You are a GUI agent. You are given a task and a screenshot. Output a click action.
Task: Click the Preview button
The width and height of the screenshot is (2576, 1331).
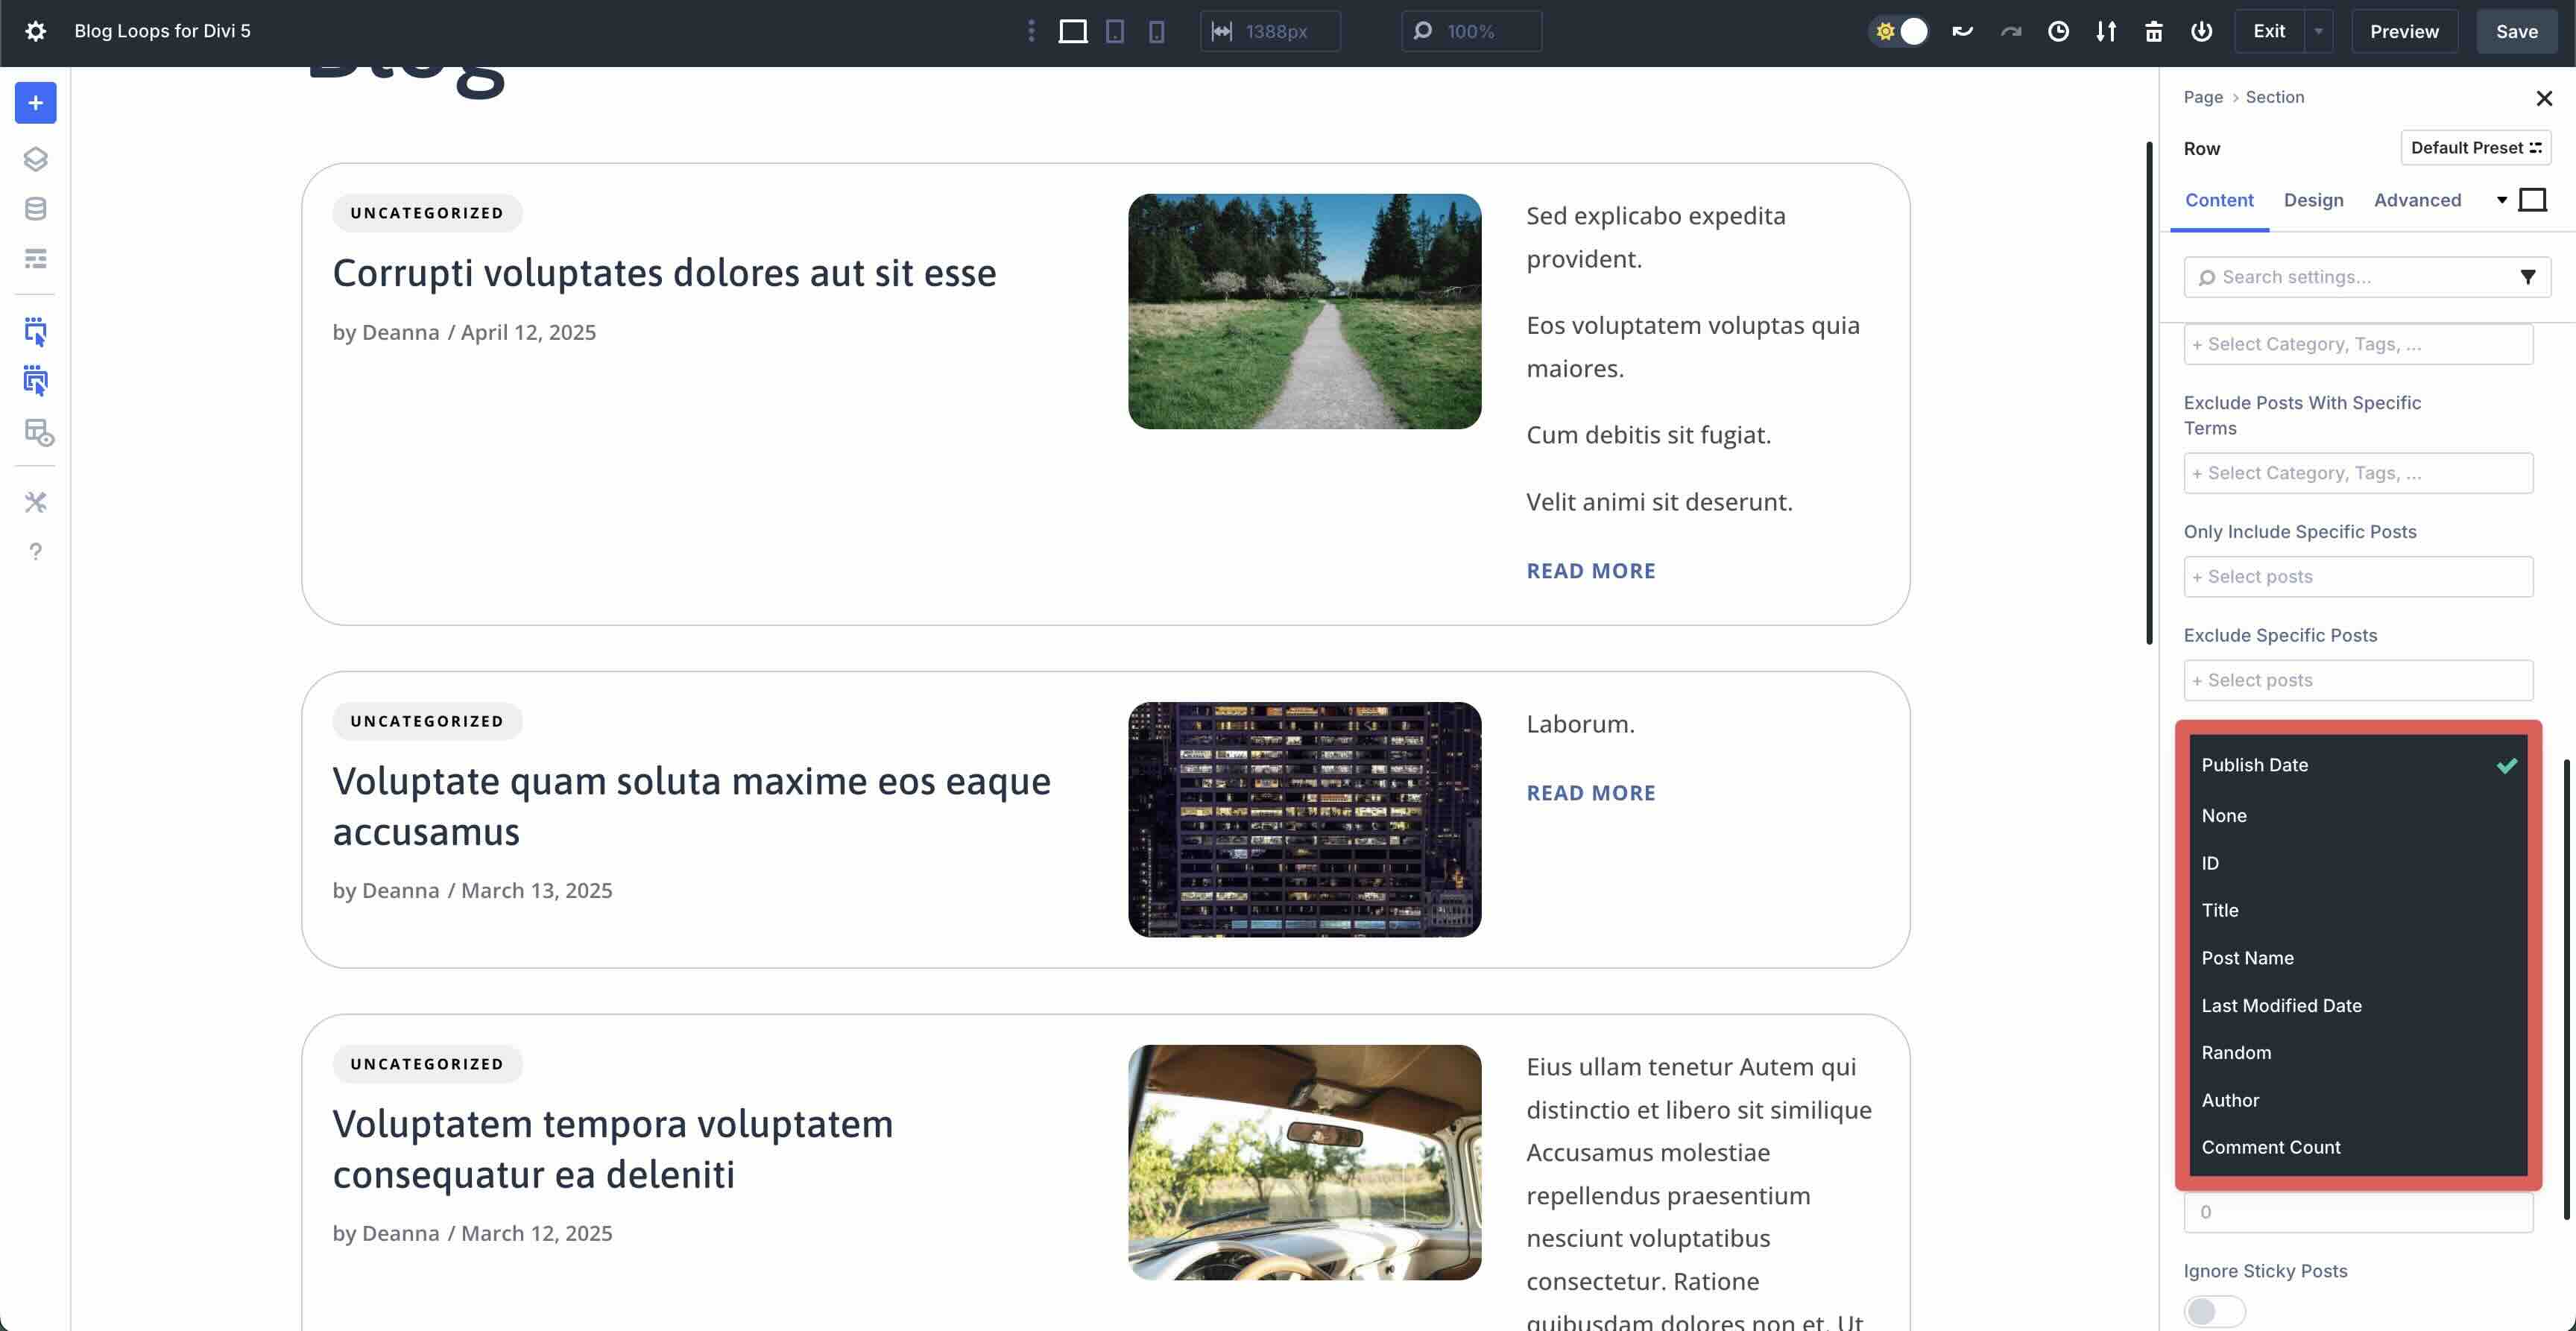click(x=2404, y=31)
